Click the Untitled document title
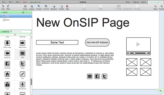 click(83, 2)
